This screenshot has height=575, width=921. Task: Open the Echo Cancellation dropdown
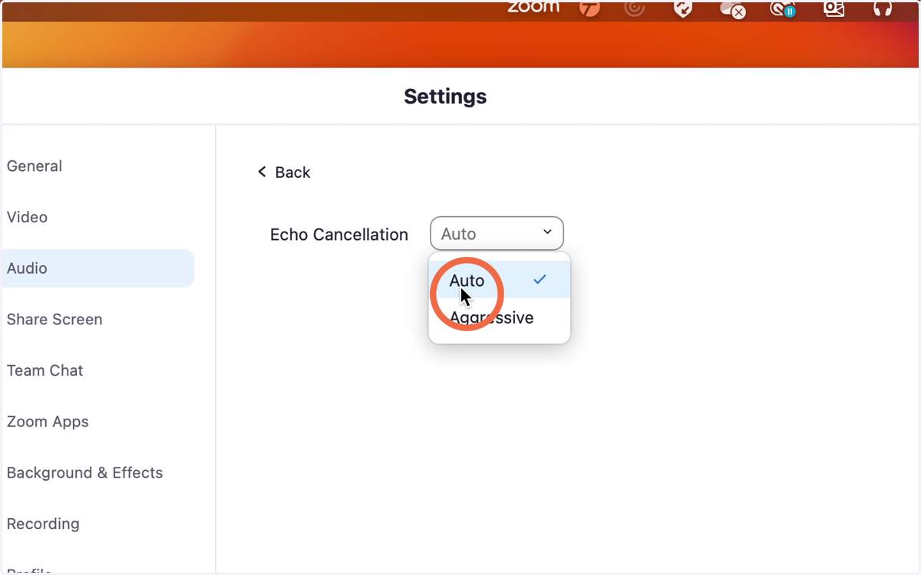coord(497,234)
